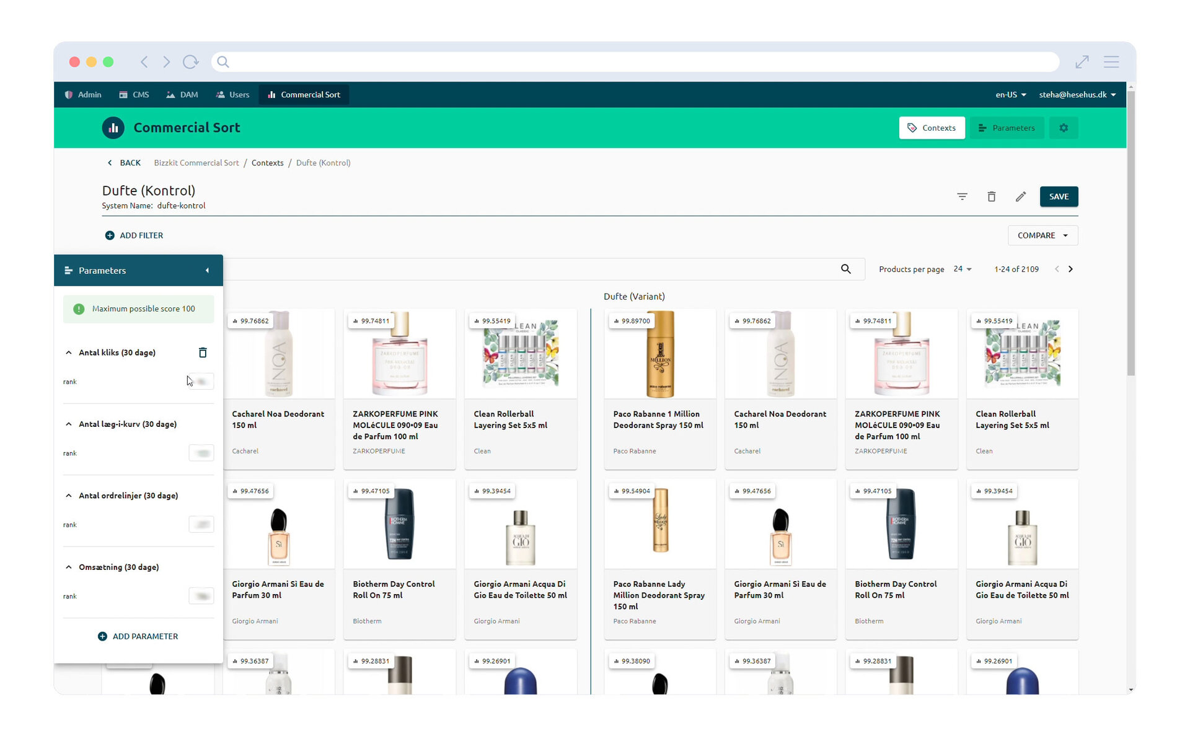The image size is (1190, 736).
Task: Open the CMS menu item
Action: click(x=134, y=95)
